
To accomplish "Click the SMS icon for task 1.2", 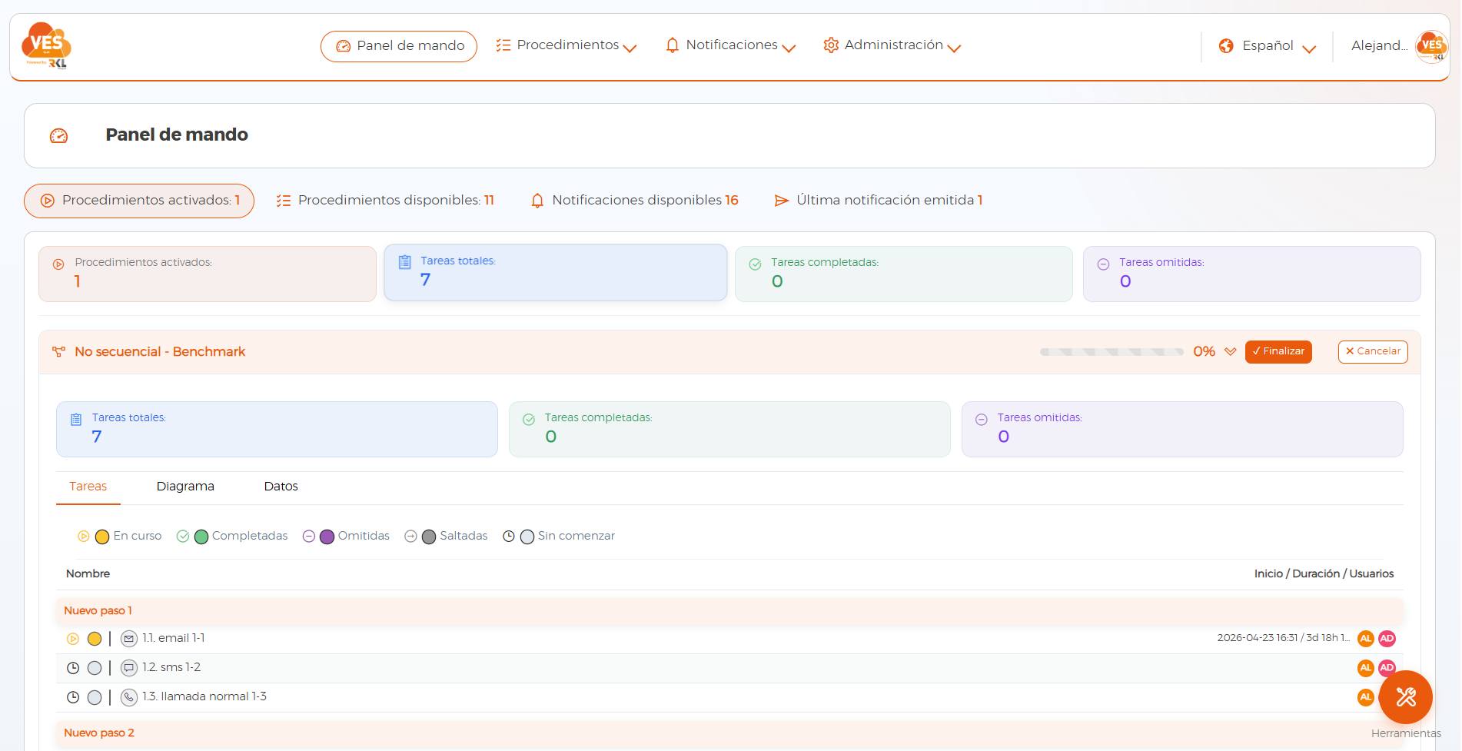I will (x=129, y=668).
